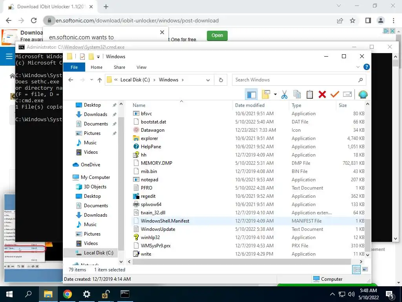The width and height of the screenshot is (402, 302).
Task: Open the File tab in Explorer
Action: (x=74, y=67)
